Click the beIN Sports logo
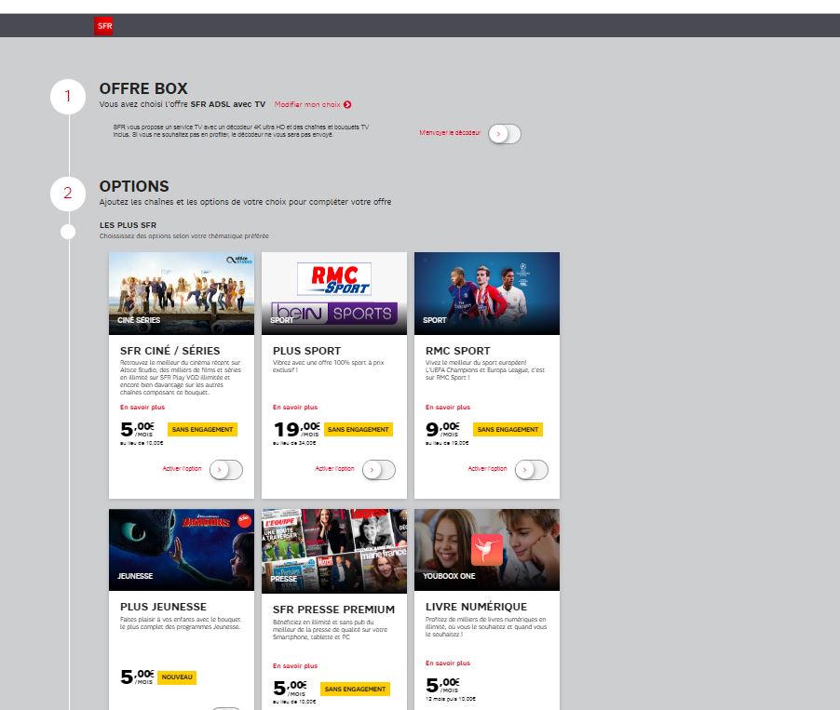Image resolution: width=840 pixels, height=710 pixels. click(x=333, y=314)
